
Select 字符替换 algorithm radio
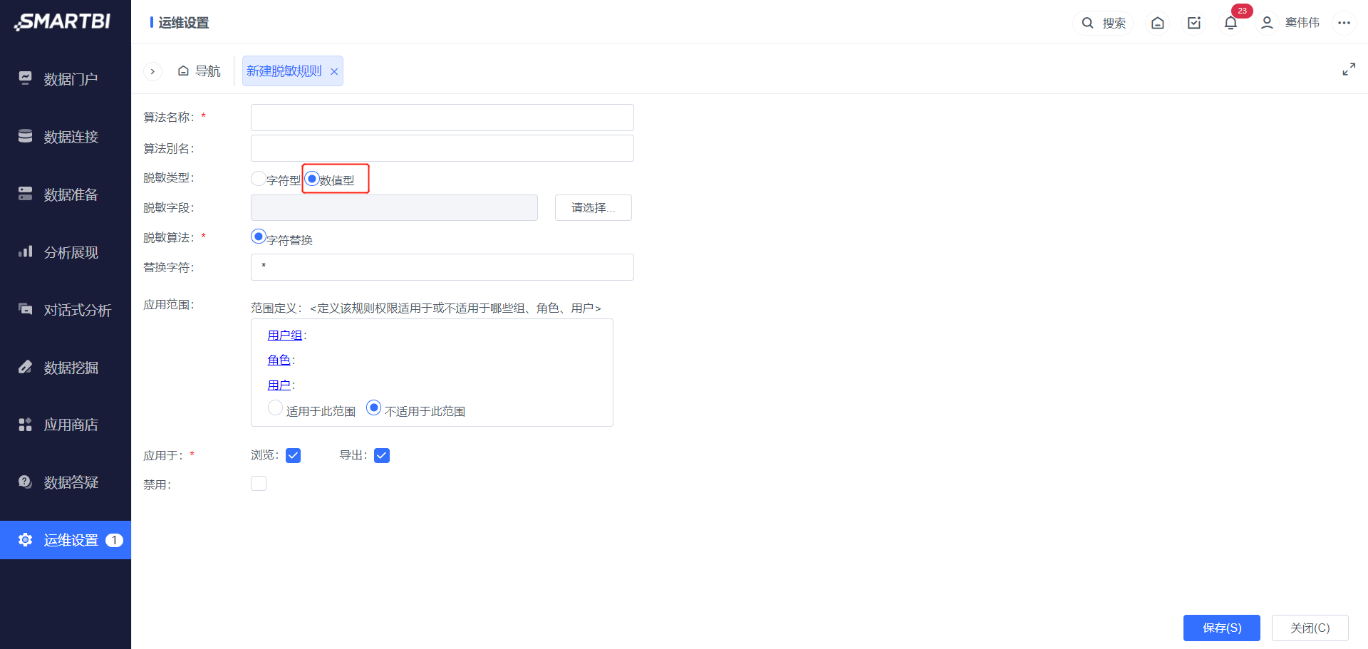point(259,237)
